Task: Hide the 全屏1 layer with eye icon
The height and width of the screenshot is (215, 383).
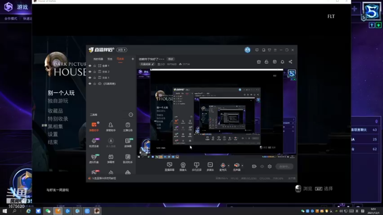Action: (x=90, y=66)
